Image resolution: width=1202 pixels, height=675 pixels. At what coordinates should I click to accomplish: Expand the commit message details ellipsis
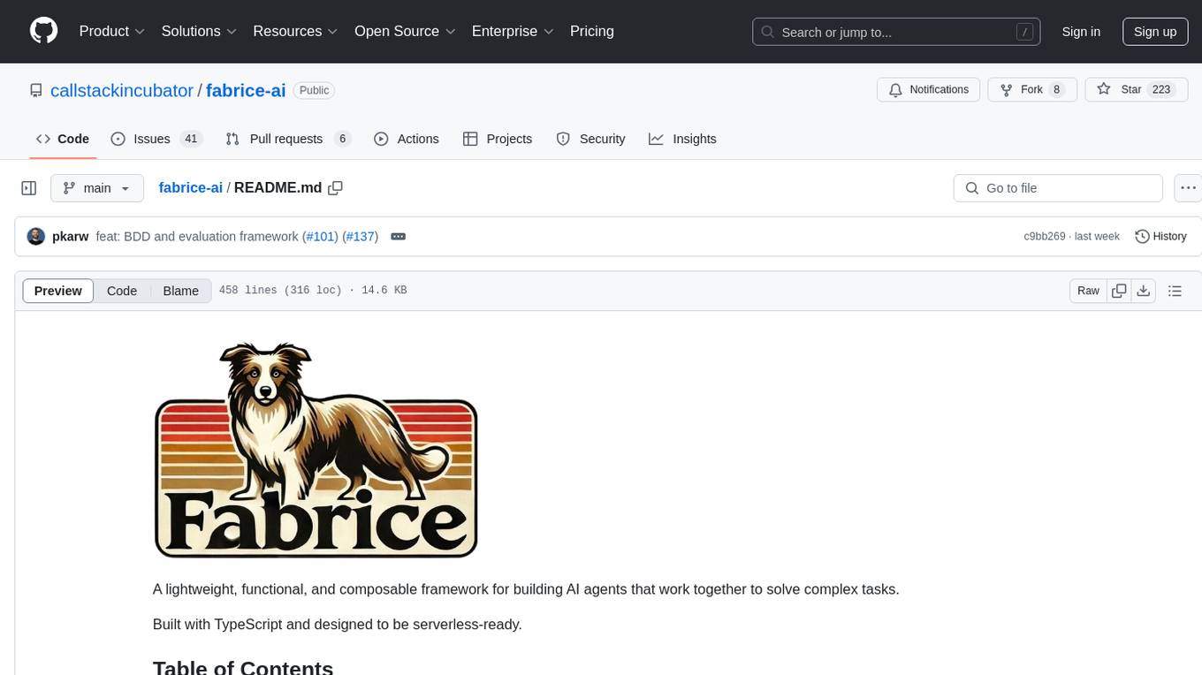click(399, 237)
